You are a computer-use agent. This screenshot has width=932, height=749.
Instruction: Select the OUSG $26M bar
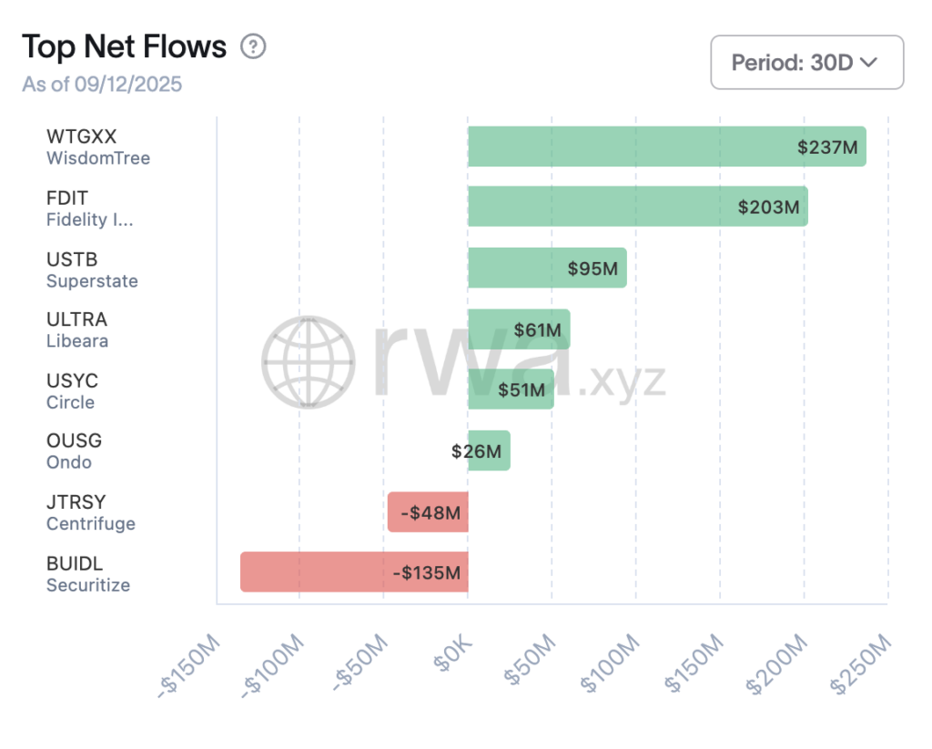click(x=489, y=450)
